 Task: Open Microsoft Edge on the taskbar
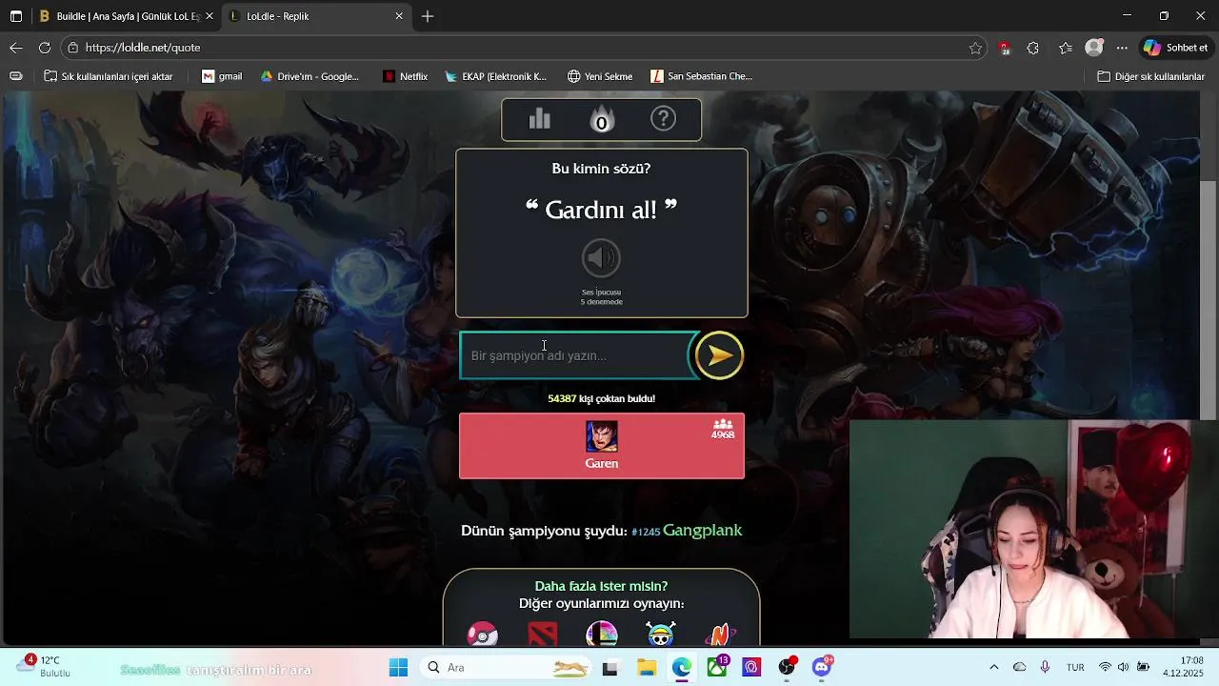pos(681,668)
